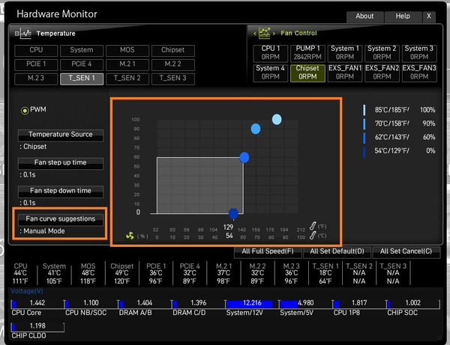450x345 pixels.
Task: Click the 60% fan curve point
Action: point(244,157)
